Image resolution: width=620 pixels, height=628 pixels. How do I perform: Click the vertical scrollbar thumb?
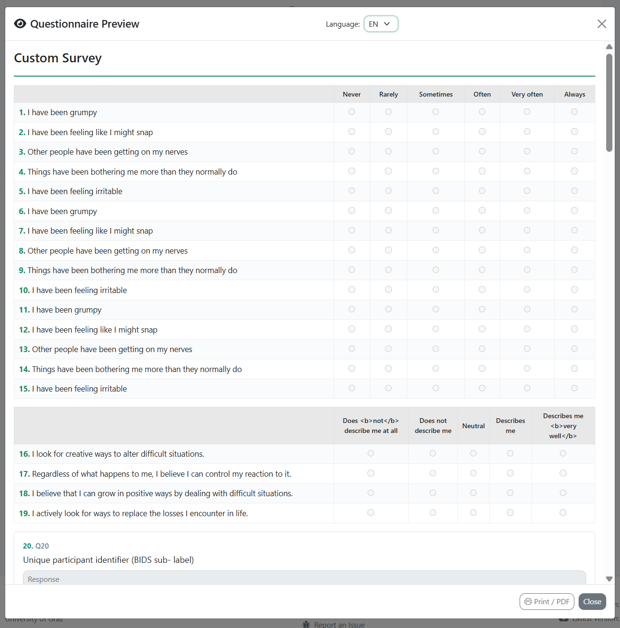609,102
